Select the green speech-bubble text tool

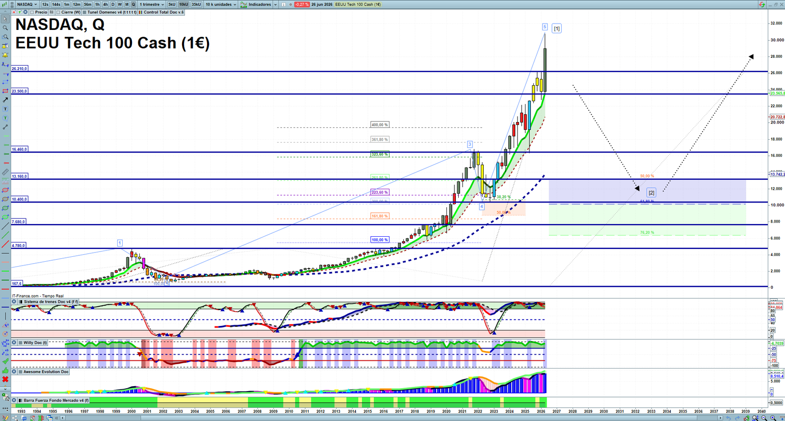click(x=5, y=118)
